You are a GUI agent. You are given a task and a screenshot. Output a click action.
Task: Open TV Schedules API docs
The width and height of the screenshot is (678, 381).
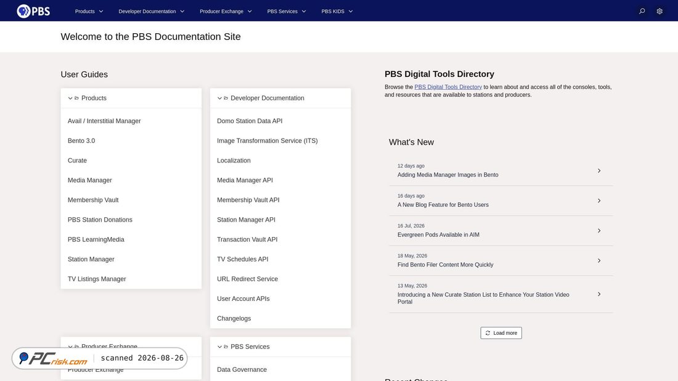pyautogui.click(x=243, y=259)
